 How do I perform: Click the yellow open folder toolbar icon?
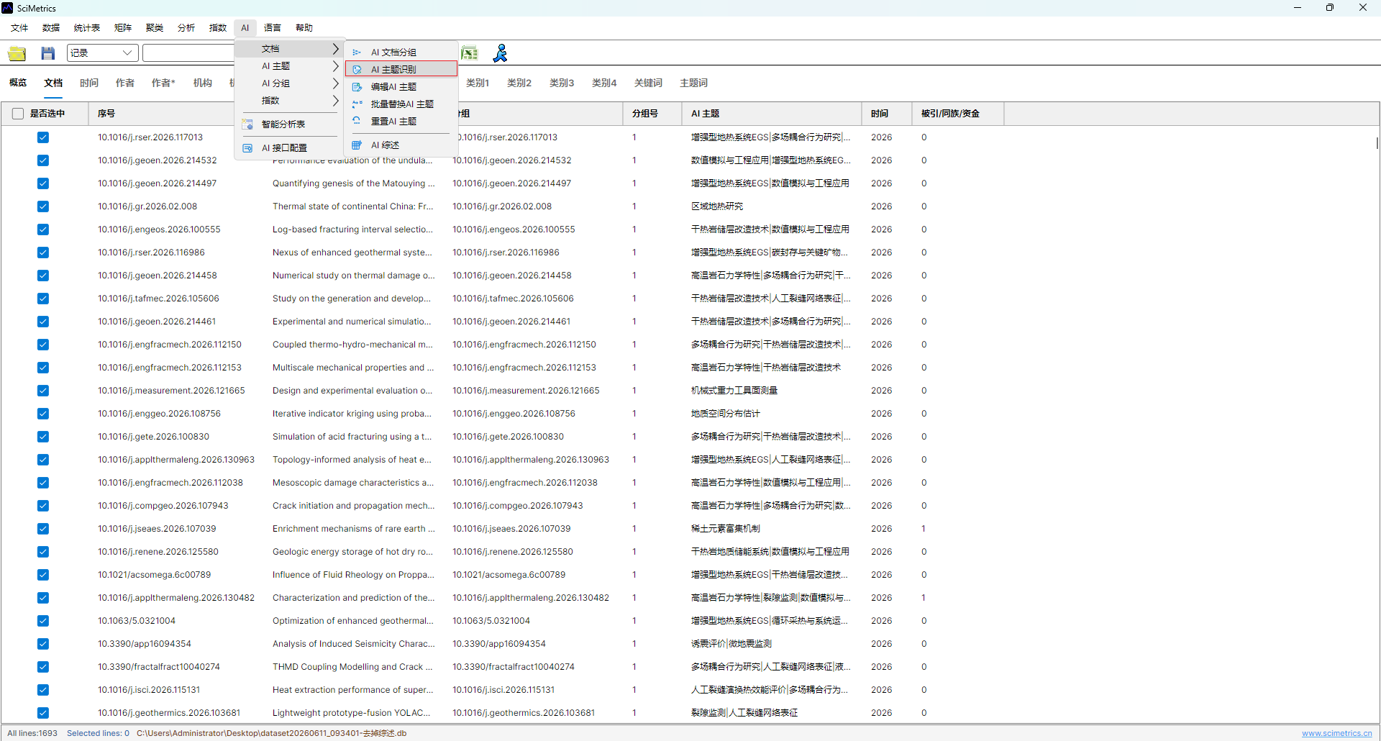tap(17, 53)
